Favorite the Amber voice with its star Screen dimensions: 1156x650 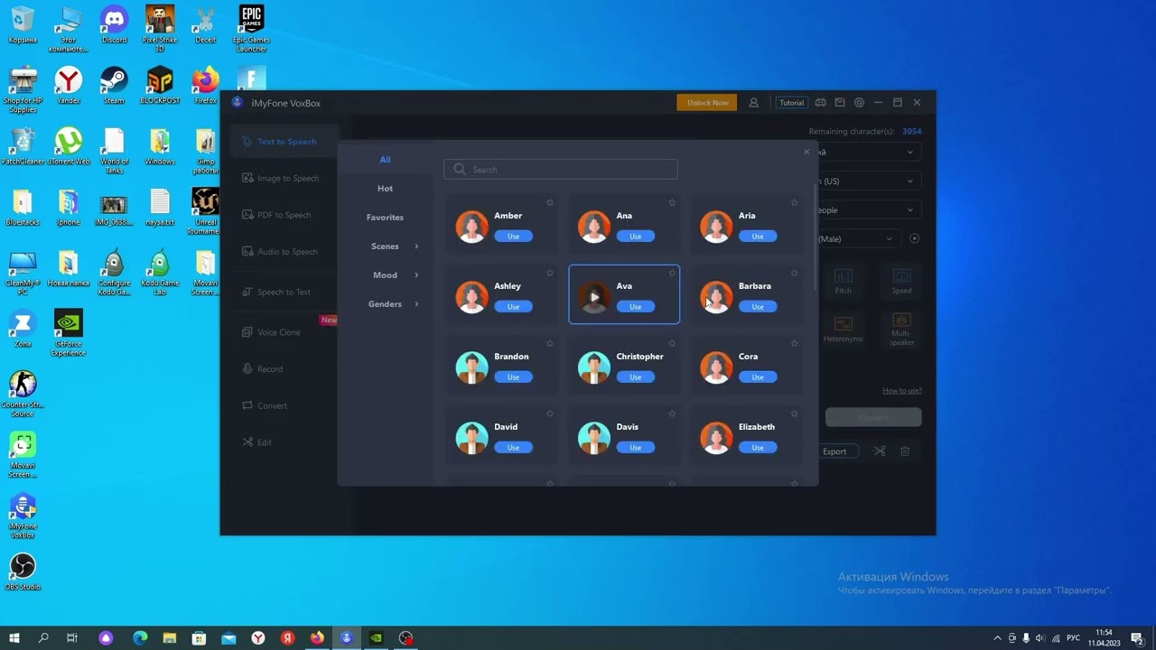[x=550, y=202]
